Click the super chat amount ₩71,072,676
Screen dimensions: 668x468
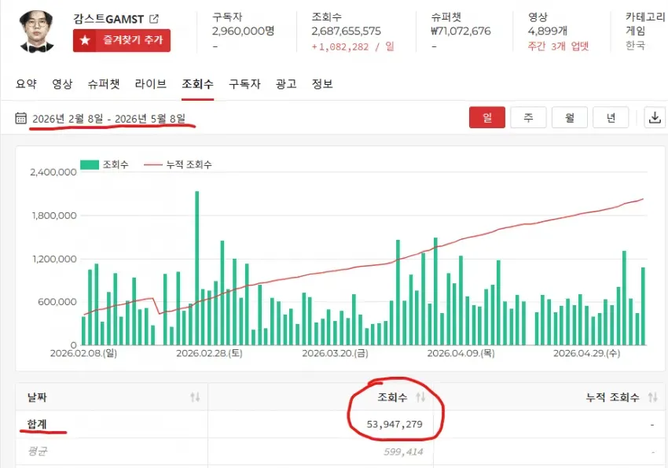click(461, 31)
